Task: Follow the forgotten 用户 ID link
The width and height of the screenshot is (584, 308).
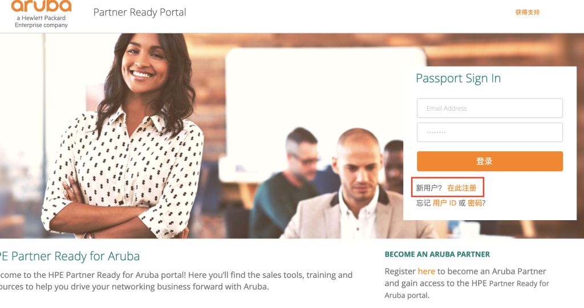Action: [444, 203]
